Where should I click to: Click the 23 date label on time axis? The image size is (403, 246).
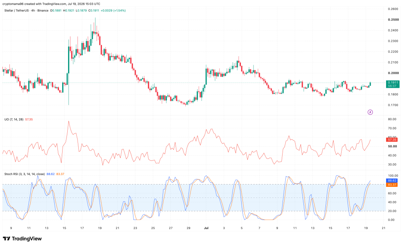pos(135,228)
